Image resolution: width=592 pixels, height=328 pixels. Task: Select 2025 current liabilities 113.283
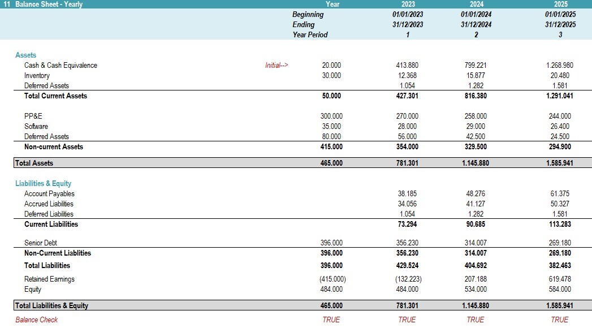coord(560,224)
